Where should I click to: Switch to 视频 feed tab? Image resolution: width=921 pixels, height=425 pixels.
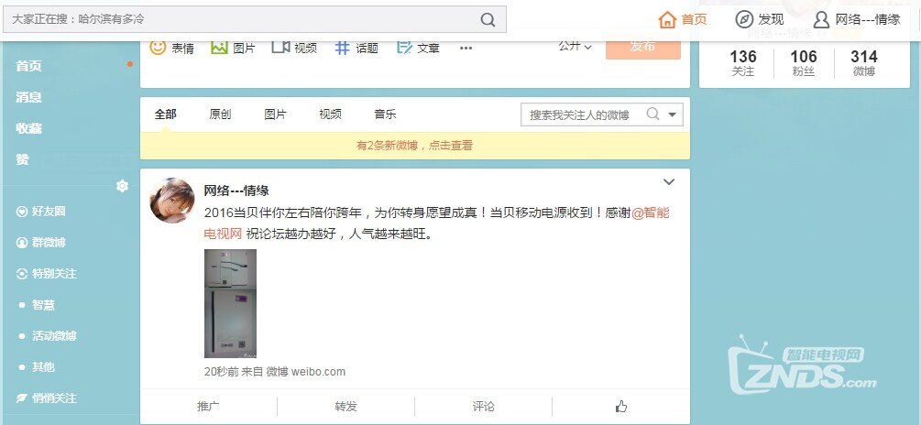tap(330, 114)
